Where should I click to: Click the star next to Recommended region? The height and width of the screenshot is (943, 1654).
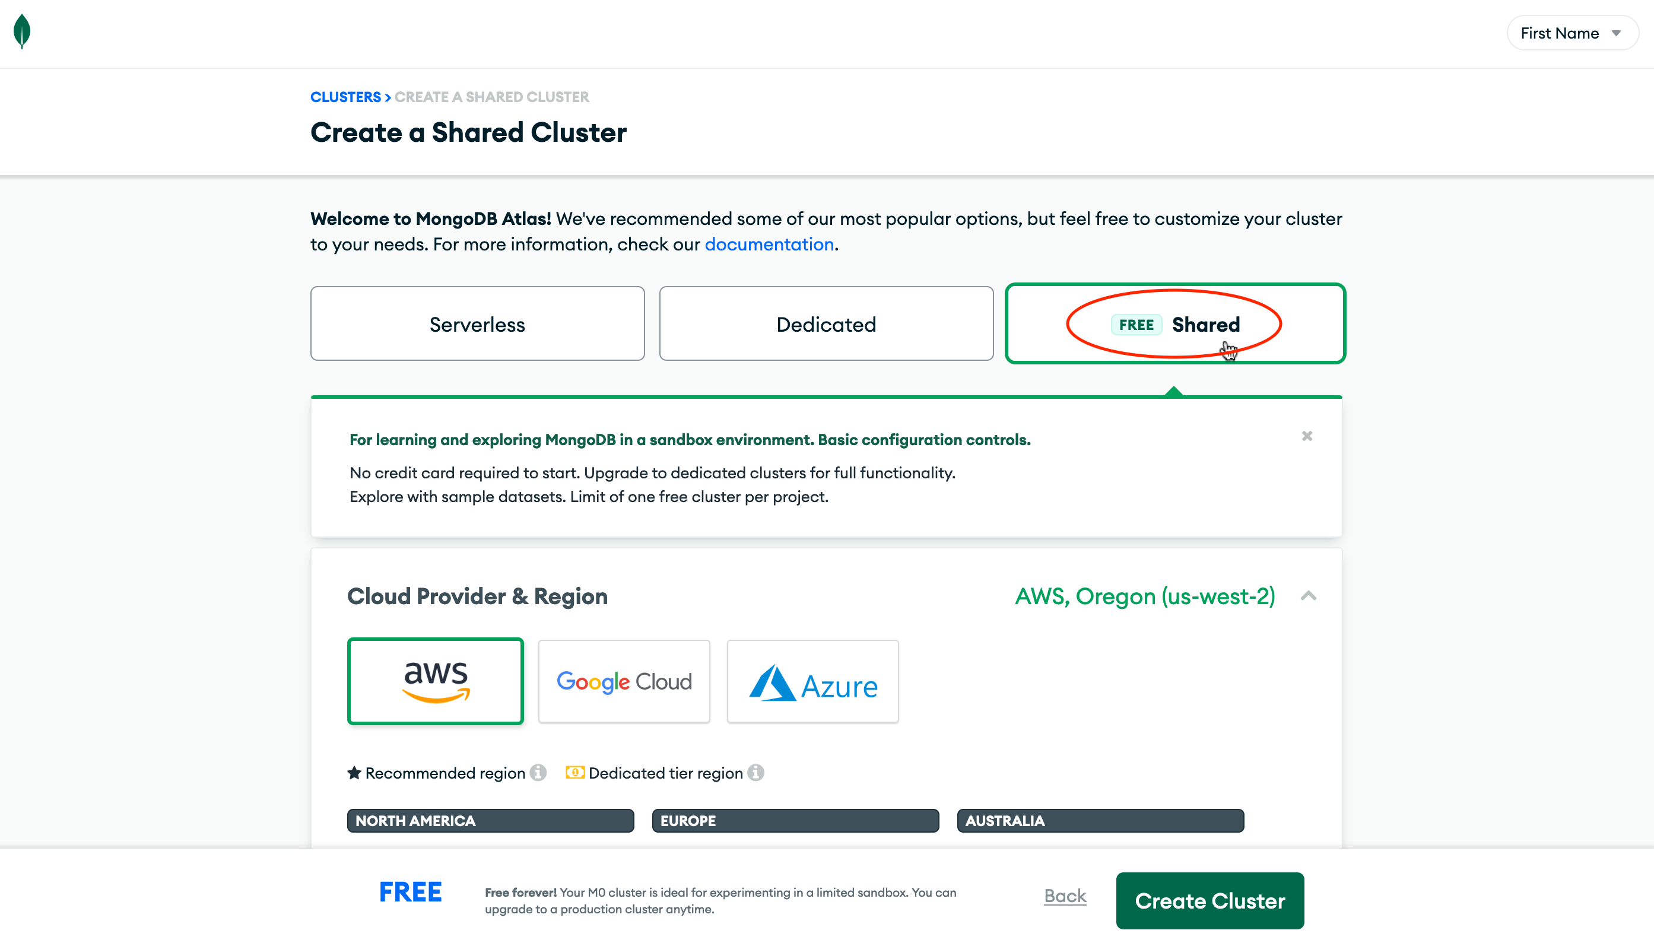[354, 772]
